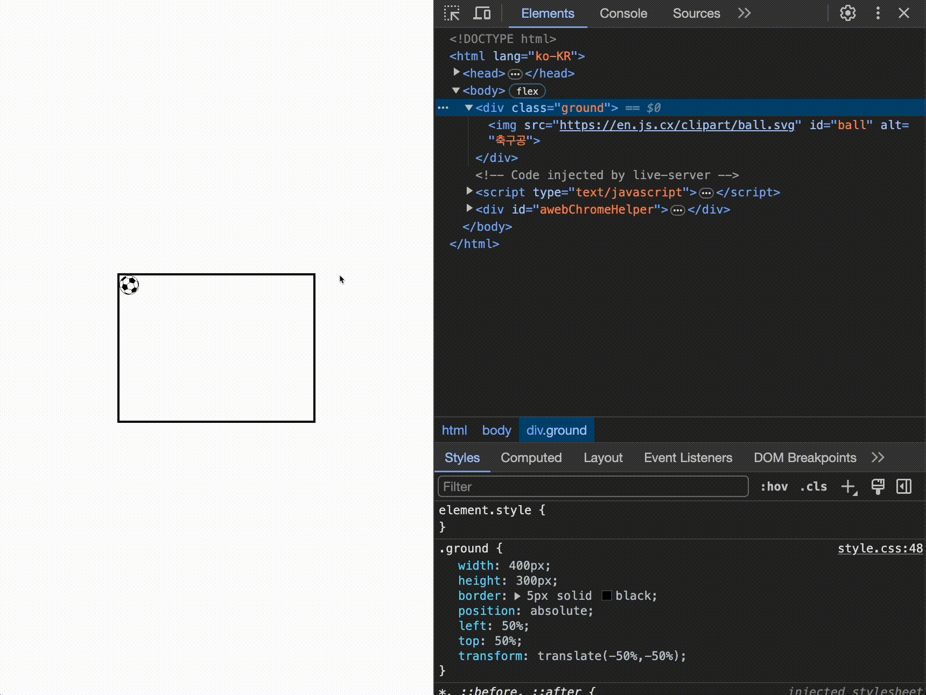Click the ellipsis inside the script element

[706, 193]
